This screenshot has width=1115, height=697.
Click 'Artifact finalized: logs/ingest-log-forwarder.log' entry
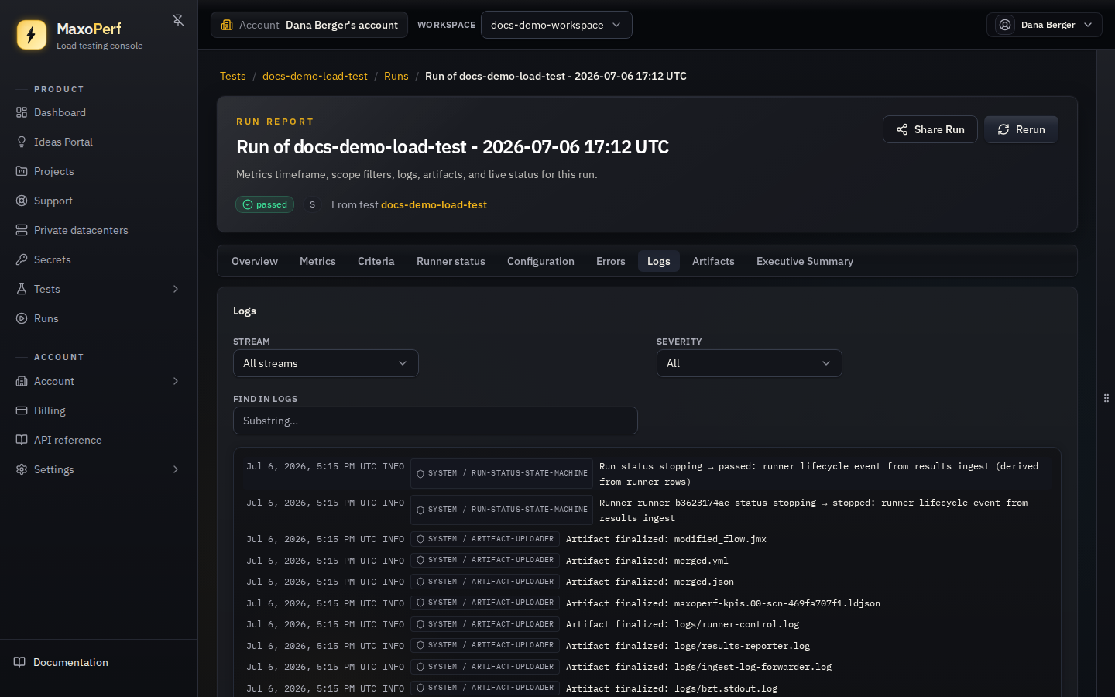[698, 667]
